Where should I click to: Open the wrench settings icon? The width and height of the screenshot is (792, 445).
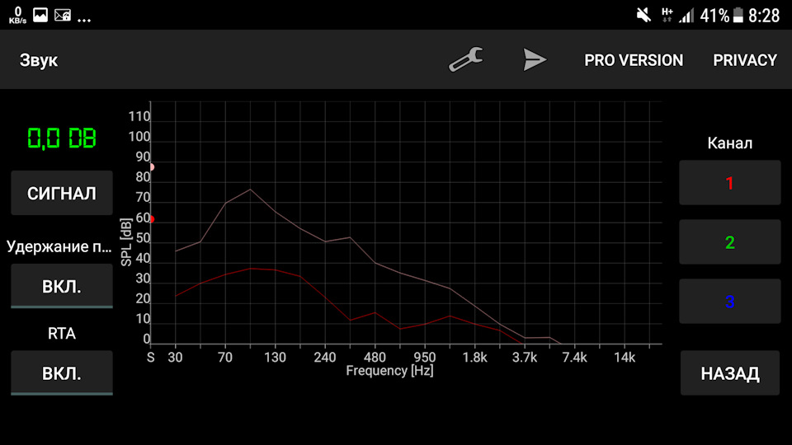tap(465, 59)
